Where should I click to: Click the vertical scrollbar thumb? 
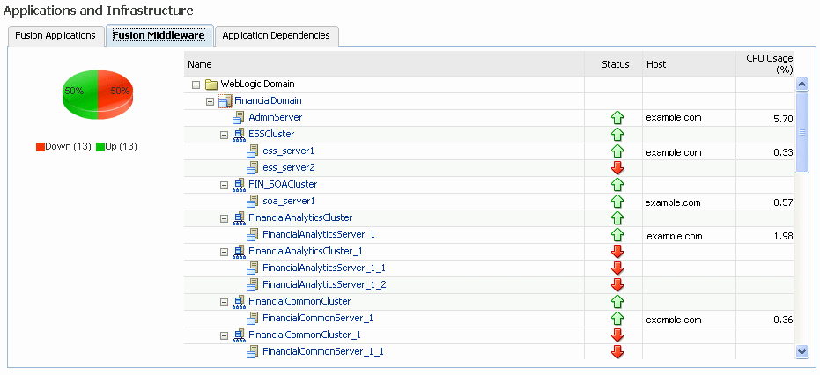click(802, 132)
